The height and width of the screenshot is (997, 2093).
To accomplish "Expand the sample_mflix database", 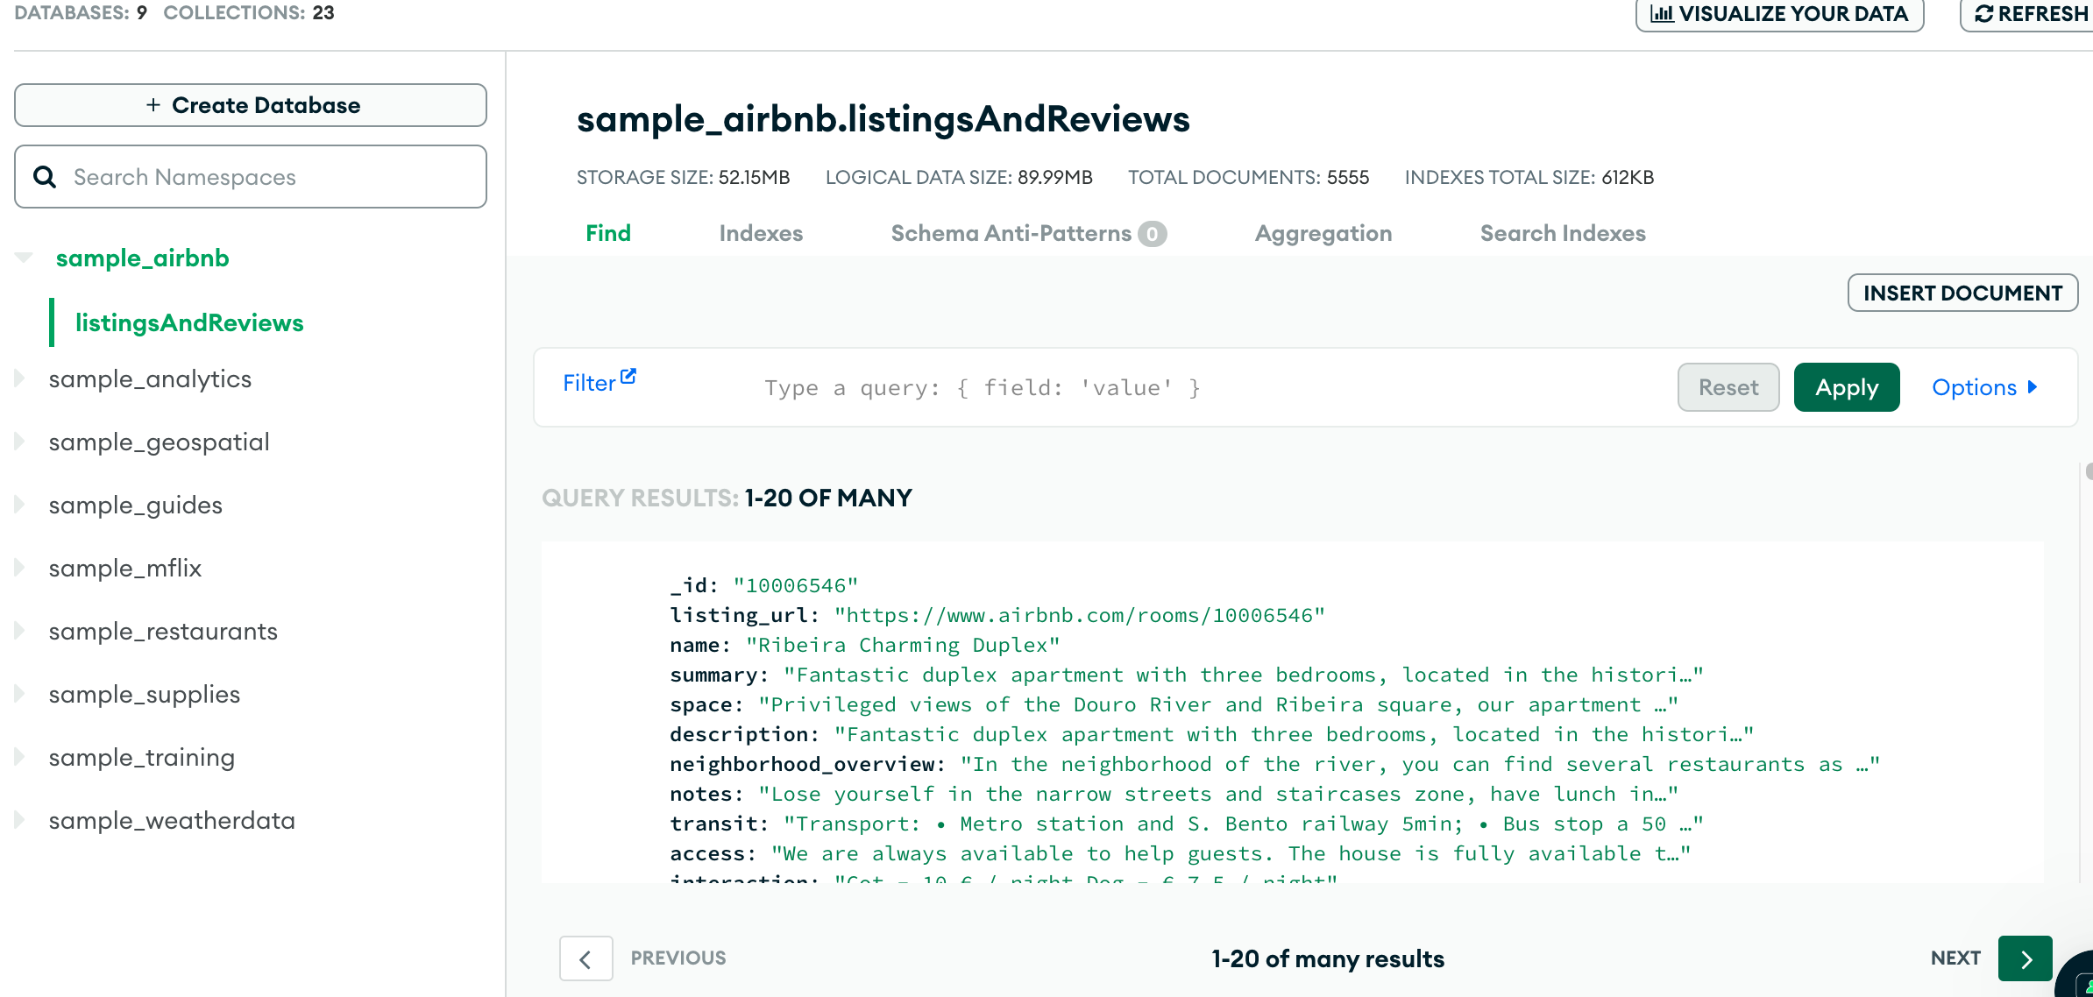I will pos(19,568).
